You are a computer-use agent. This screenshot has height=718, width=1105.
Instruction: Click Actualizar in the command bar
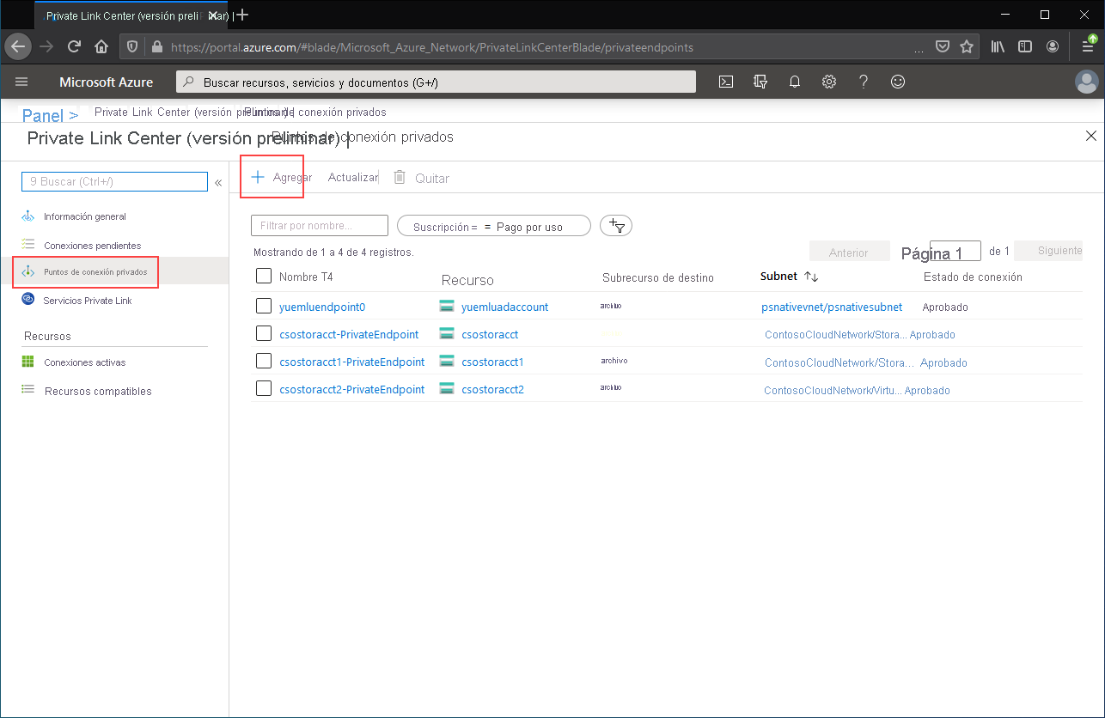pos(353,177)
